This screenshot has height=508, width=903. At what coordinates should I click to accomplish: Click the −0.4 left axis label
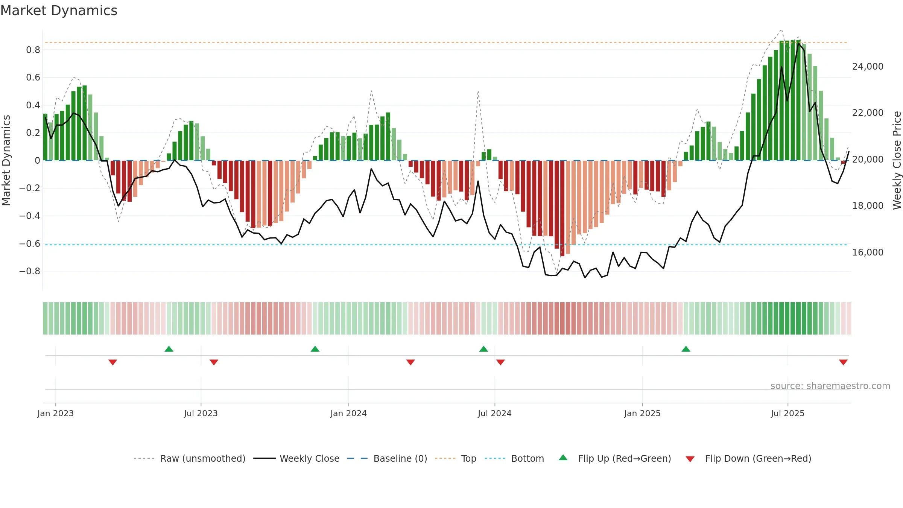point(30,216)
